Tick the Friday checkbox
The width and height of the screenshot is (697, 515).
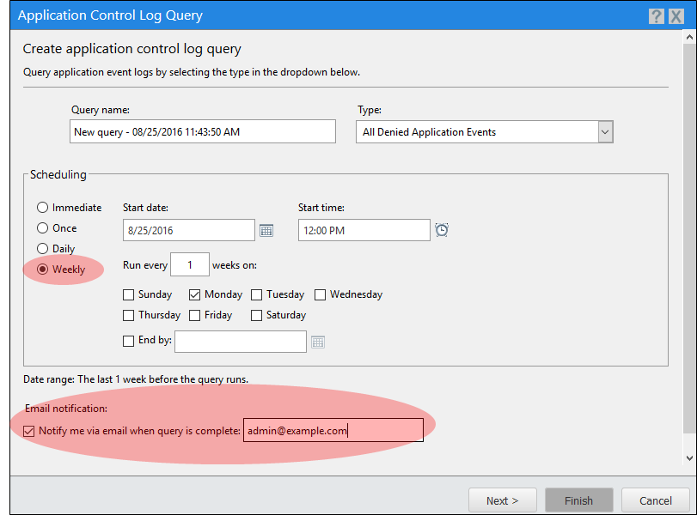[x=195, y=315]
